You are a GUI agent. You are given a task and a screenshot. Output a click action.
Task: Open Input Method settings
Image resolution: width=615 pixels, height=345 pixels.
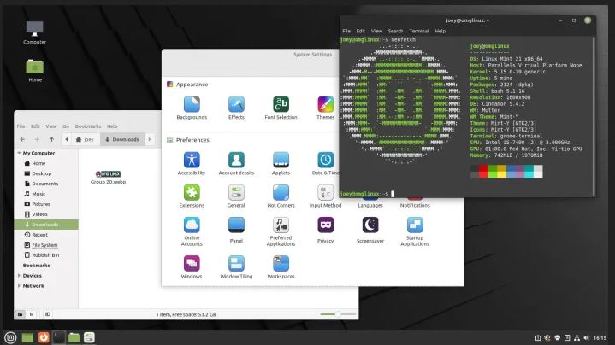tap(326, 196)
